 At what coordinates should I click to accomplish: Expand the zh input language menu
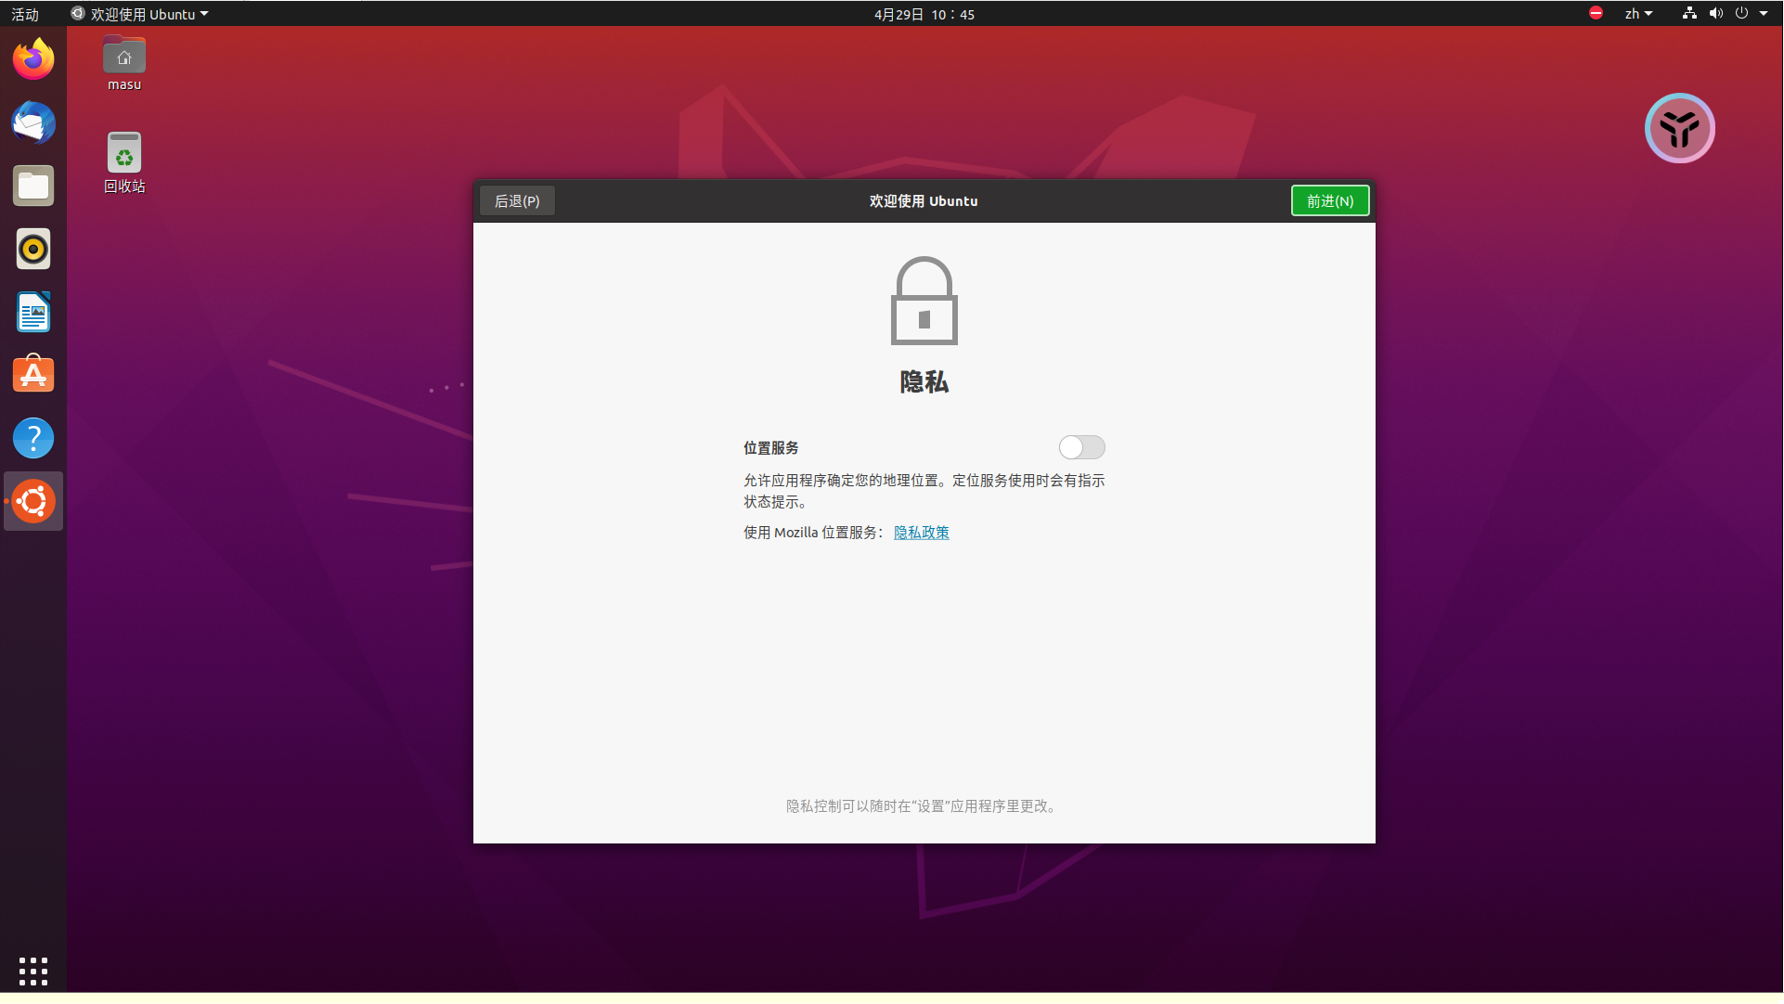tap(1638, 14)
